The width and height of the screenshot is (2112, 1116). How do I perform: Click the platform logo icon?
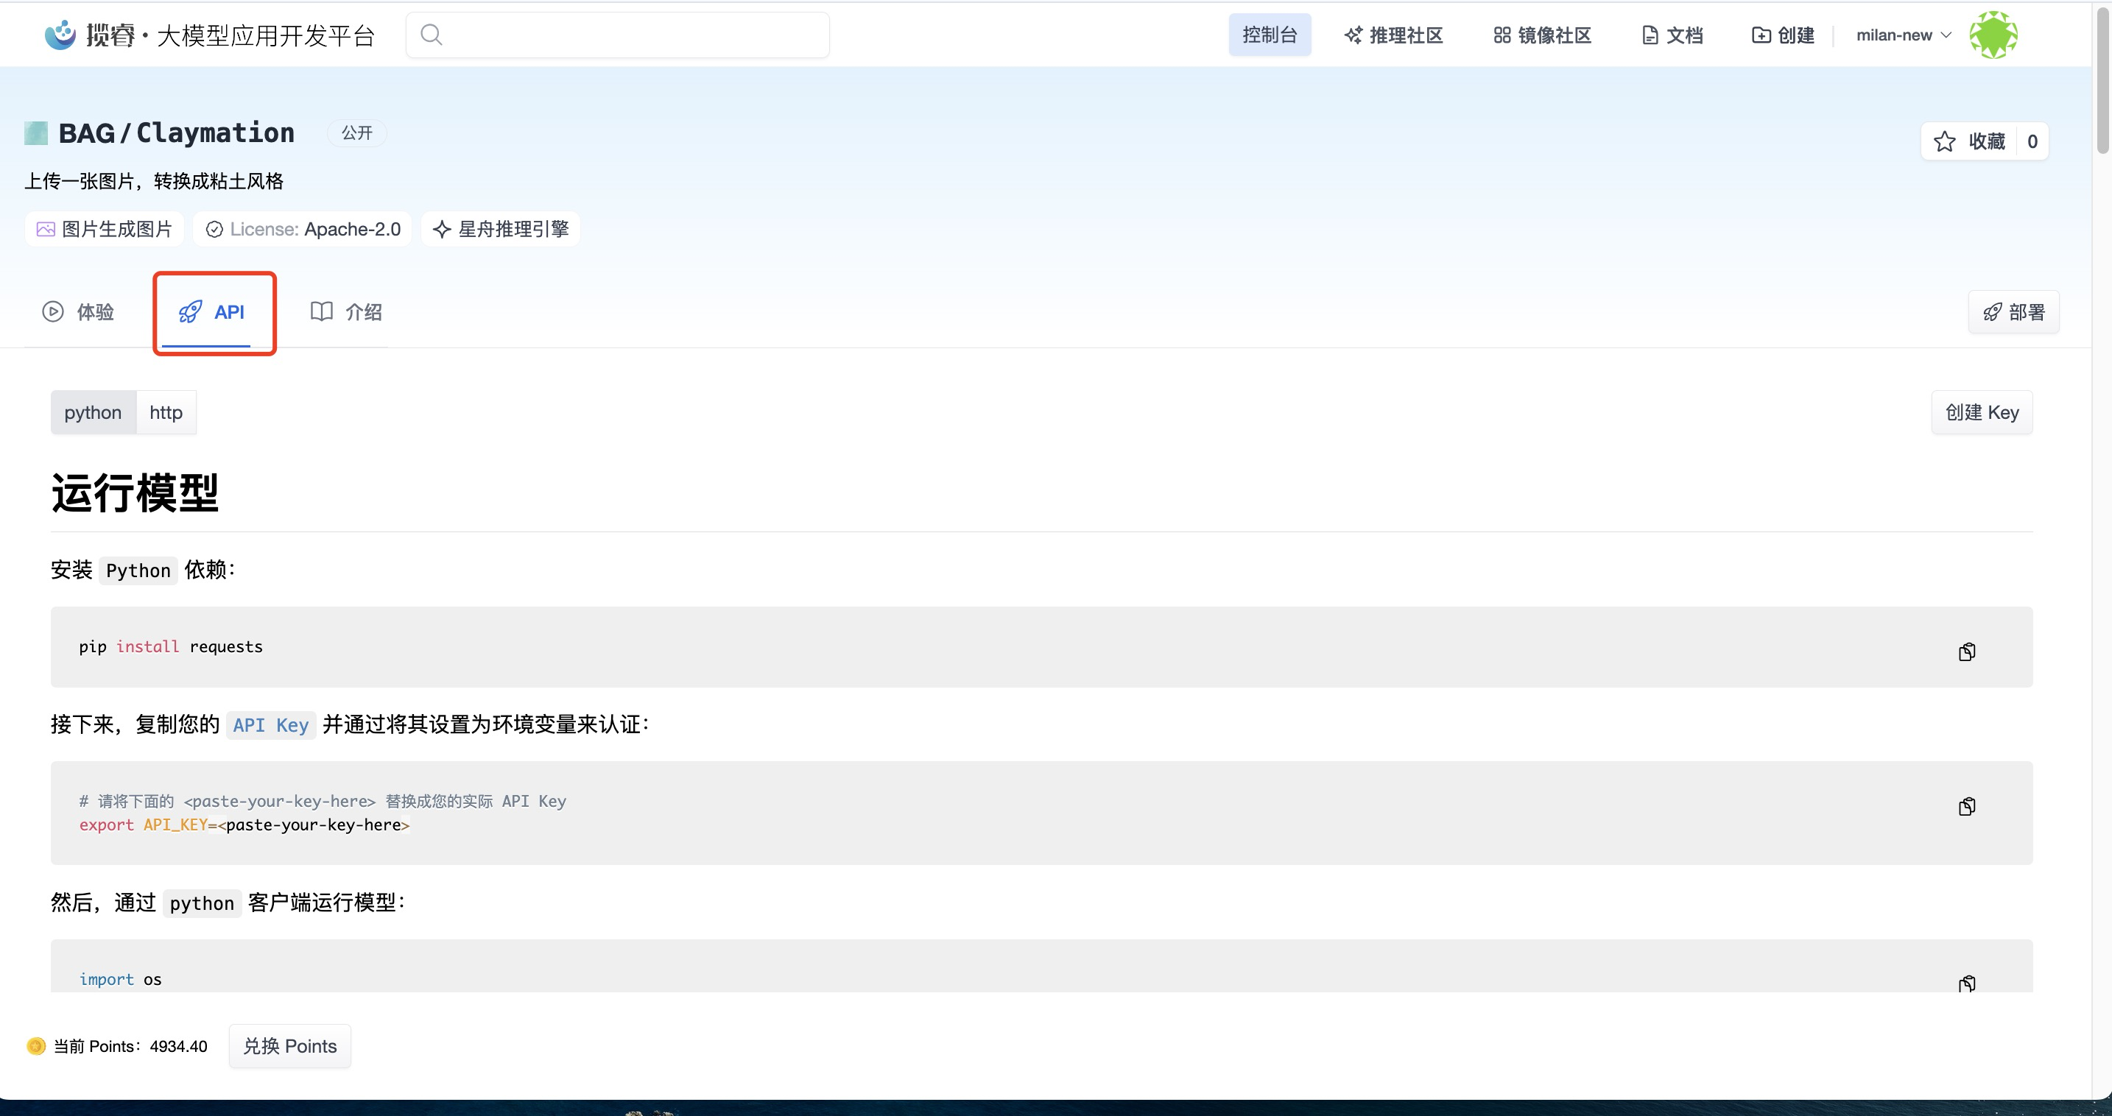[60, 35]
